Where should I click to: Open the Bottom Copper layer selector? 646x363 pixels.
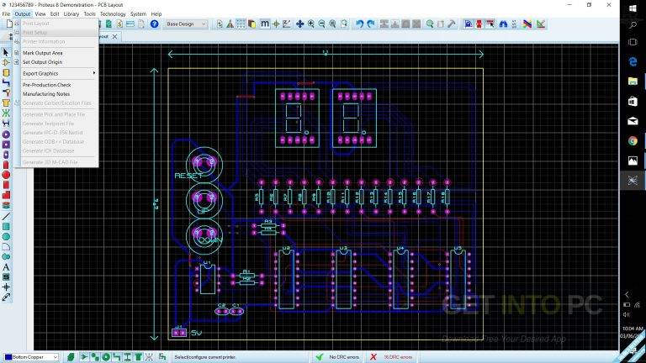(x=31, y=357)
